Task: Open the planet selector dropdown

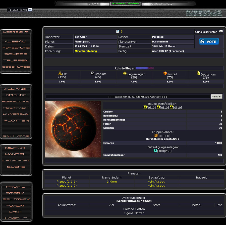Action: pyautogui.click(x=30, y=10)
